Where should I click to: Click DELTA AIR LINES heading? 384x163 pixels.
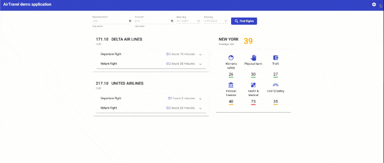(x=127, y=39)
